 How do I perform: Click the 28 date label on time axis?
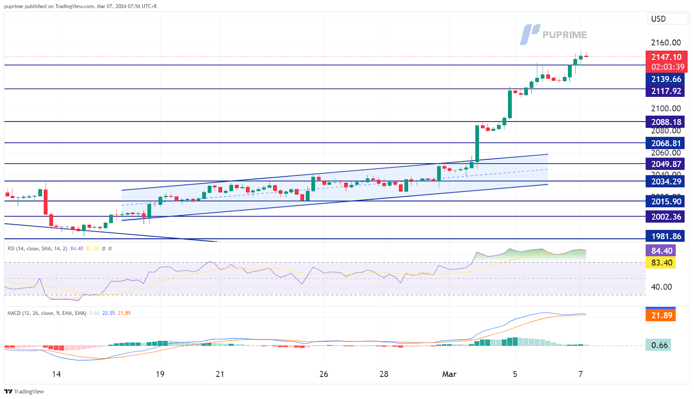(x=384, y=374)
